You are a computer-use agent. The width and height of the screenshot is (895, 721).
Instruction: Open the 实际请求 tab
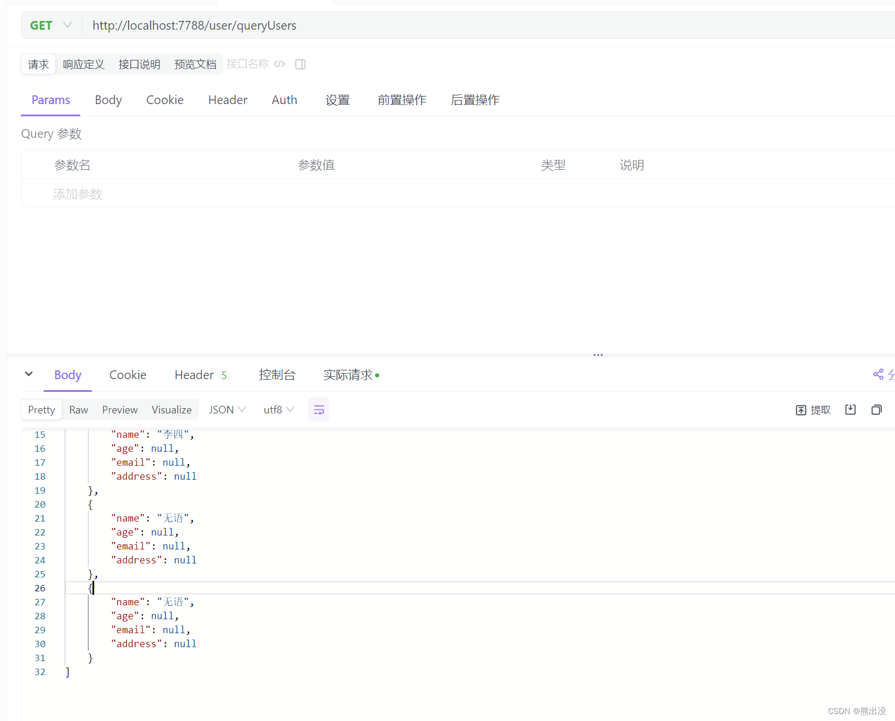point(351,375)
